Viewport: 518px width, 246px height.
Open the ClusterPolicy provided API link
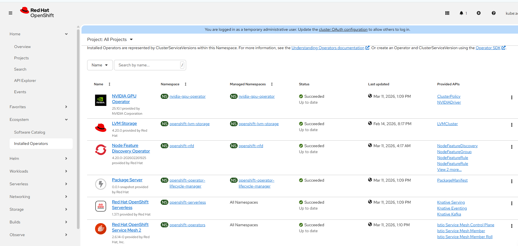pos(449,96)
